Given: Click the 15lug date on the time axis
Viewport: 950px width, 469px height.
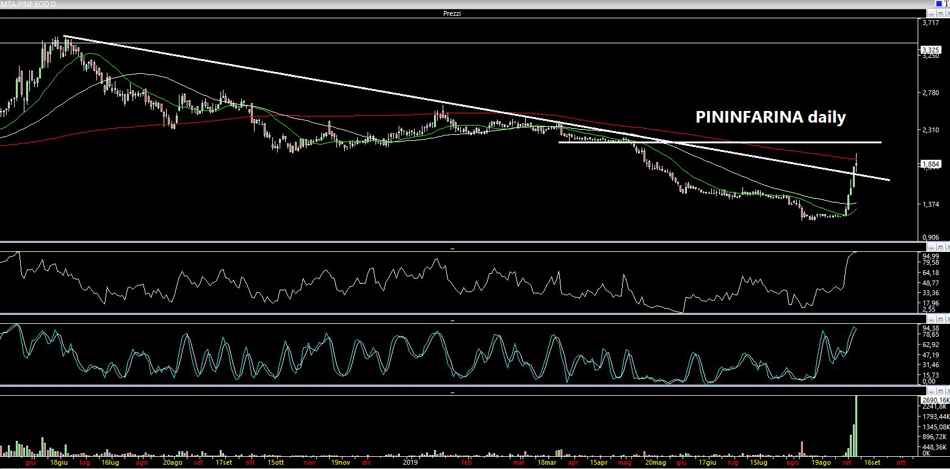Looking at the screenshot, I should point(758,463).
